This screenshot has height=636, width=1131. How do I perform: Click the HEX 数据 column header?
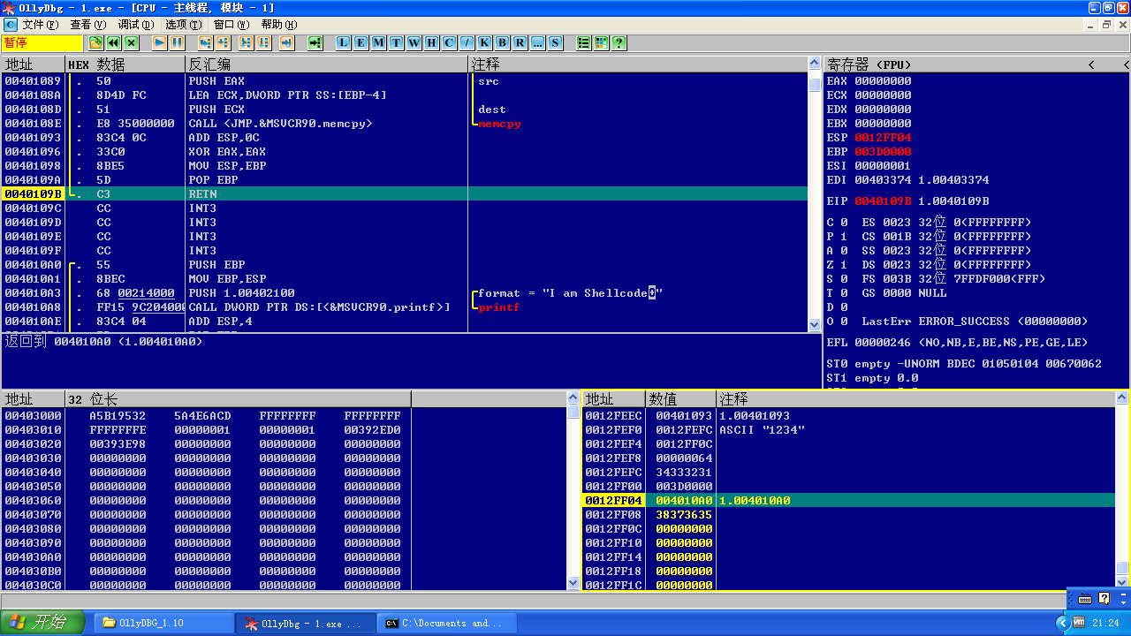[x=125, y=64]
